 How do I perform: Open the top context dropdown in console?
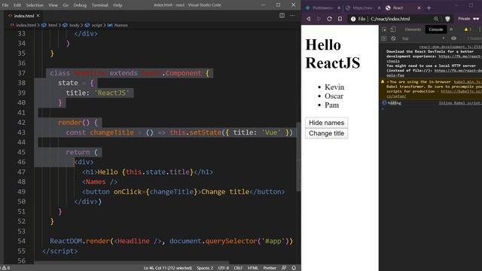click(x=423, y=38)
